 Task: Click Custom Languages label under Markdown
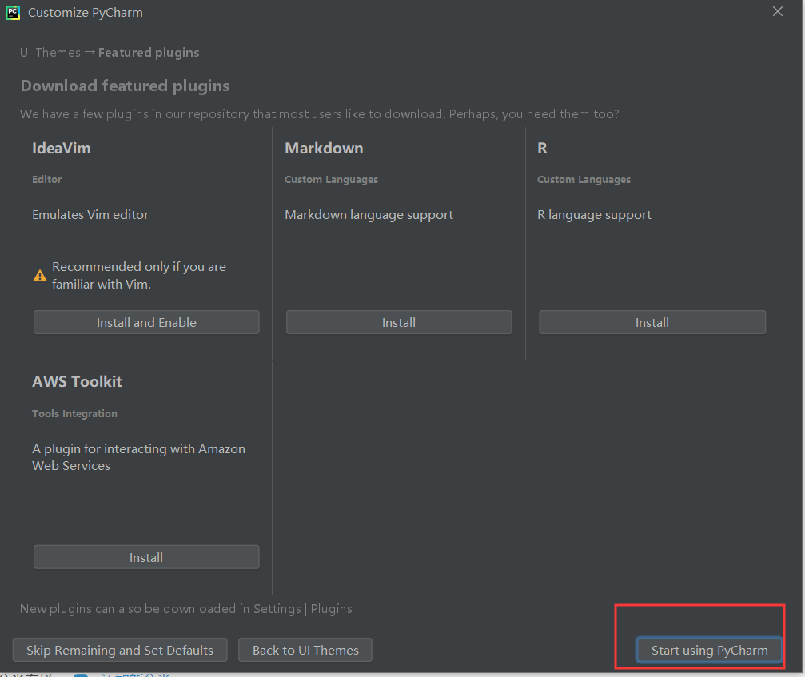click(332, 180)
